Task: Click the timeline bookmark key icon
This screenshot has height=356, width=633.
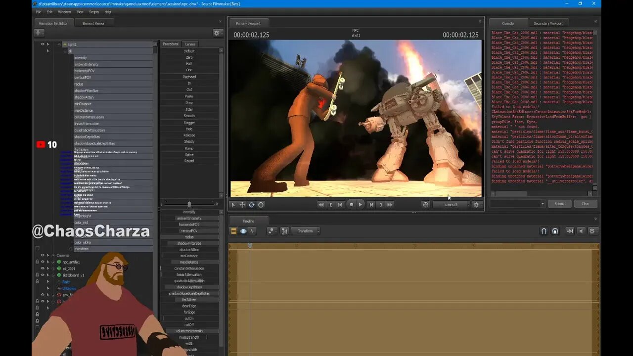Action: [x=271, y=231]
